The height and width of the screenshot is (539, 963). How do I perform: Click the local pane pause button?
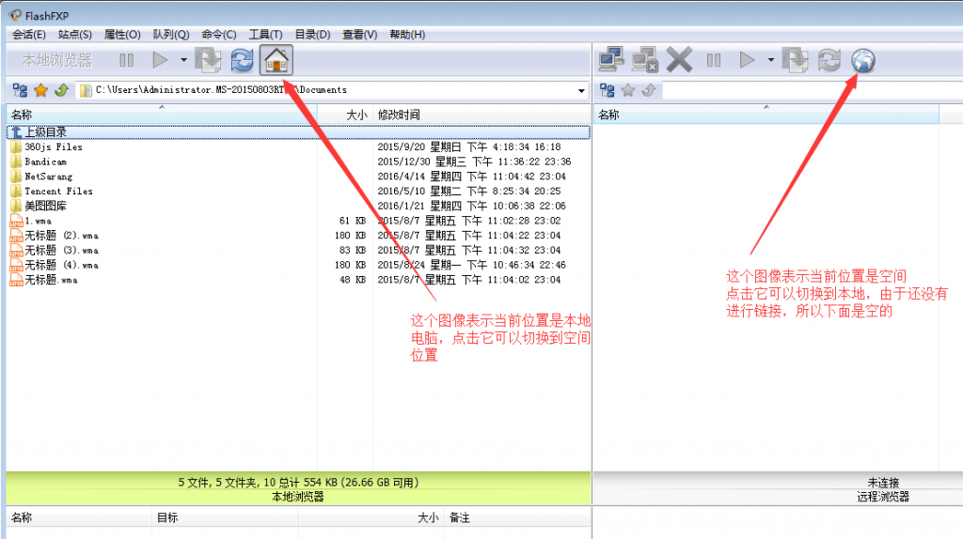pos(126,60)
